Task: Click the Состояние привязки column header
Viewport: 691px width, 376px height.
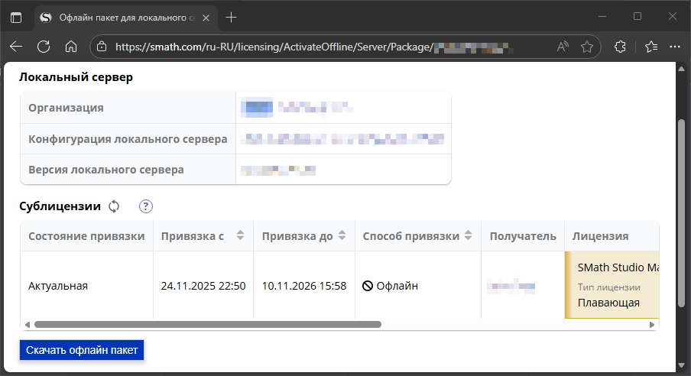Action: (x=86, y=236)
